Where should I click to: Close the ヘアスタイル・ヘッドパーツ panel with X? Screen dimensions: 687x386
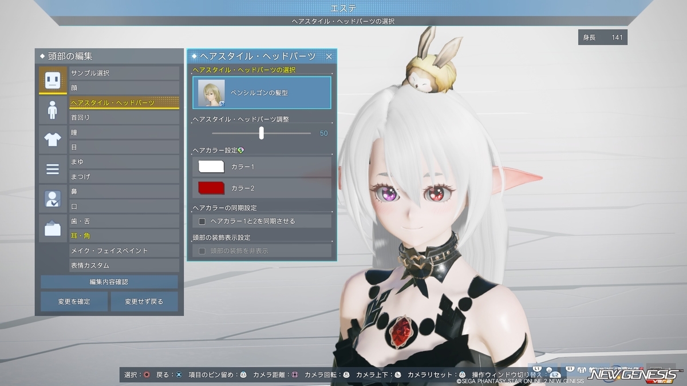click(x=329, y=56)
